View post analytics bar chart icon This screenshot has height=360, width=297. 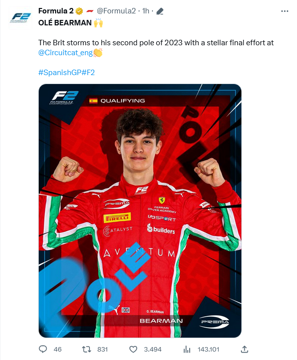coord(187,350)
